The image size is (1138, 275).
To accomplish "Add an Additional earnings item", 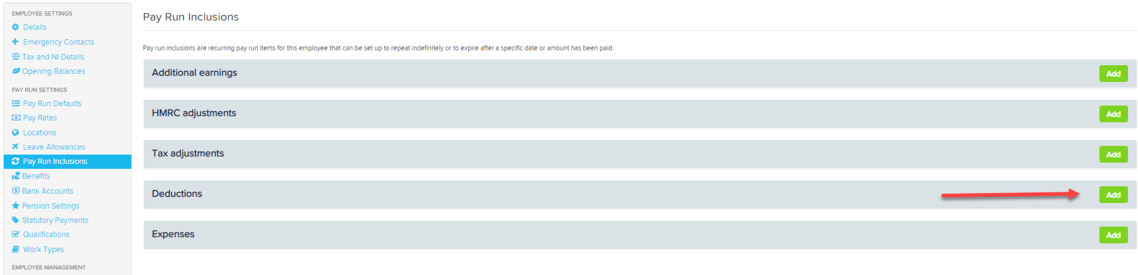I will 1113,74.
